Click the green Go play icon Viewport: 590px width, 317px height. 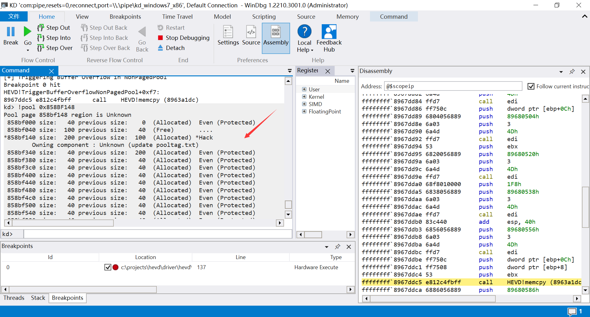tap(27, 31)
